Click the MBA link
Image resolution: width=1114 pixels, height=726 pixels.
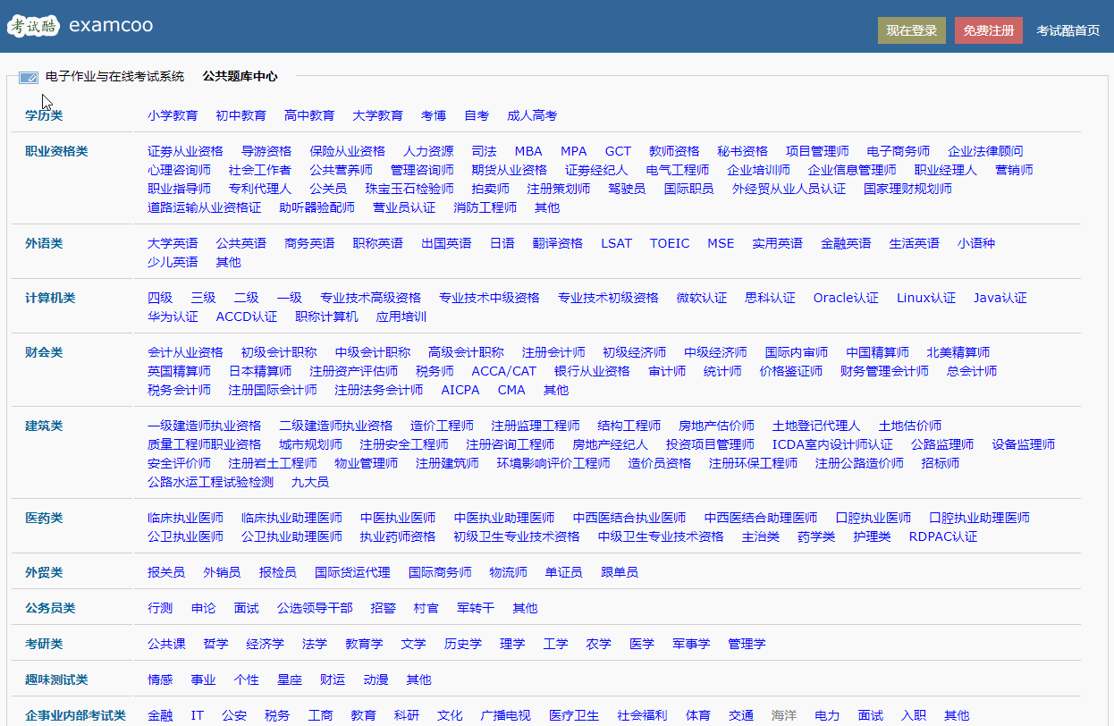point(528,151)
